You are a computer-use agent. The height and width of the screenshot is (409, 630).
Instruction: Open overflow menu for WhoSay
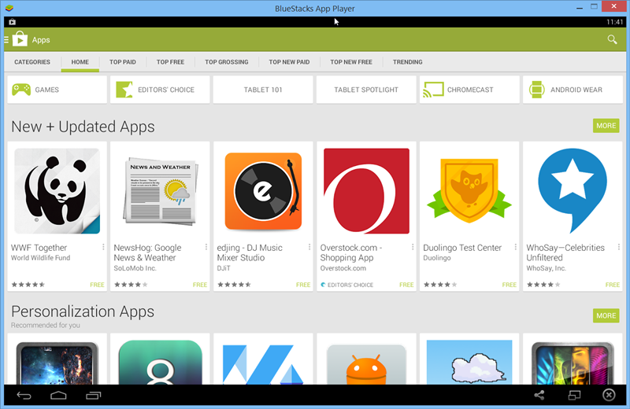(x=619, y=247)
